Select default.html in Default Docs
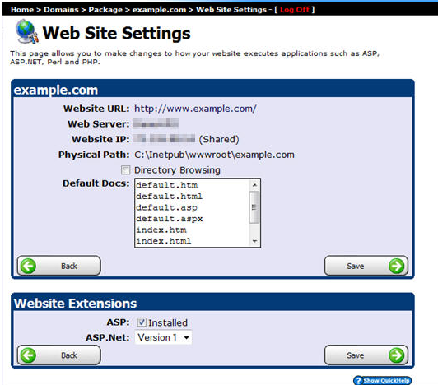This screenshot has width=438, height=385. coord(169,197)
